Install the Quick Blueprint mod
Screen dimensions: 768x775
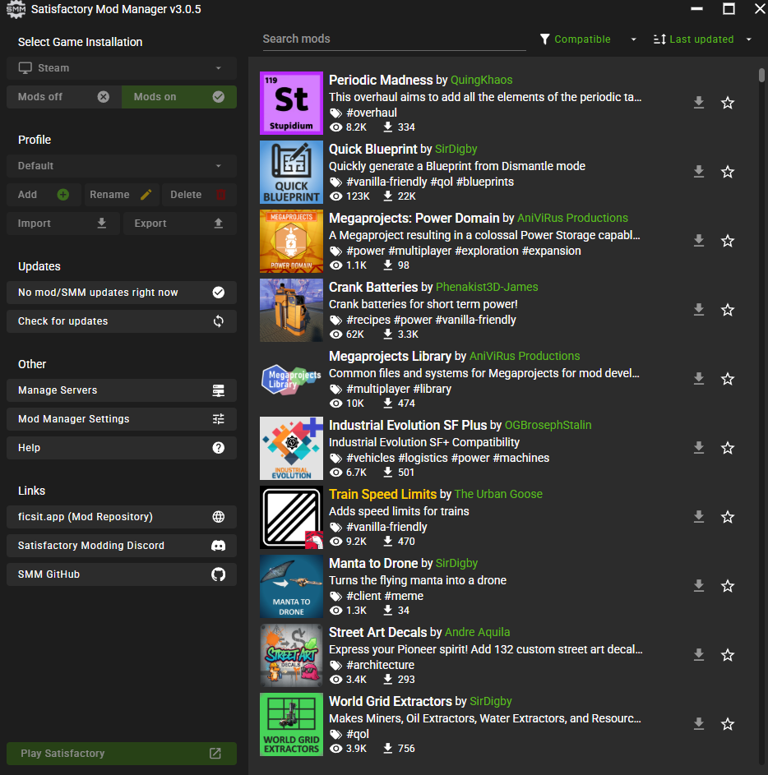698,172
